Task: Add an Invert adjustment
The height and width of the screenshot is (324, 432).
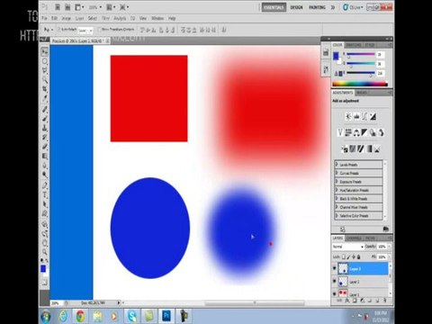Action: click(x=345, y=148)
